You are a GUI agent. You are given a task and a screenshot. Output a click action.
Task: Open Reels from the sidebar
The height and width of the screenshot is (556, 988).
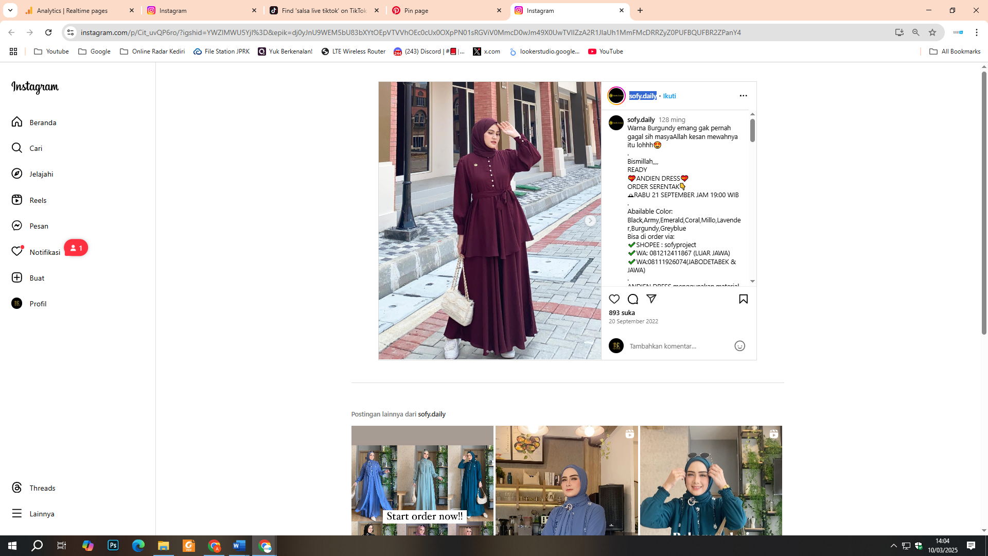click(29, 200)
